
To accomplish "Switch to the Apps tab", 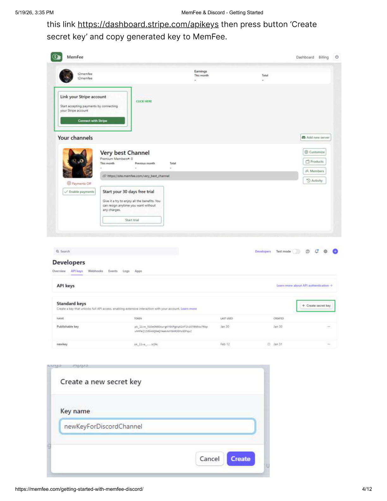I will click(x=138, y=271).
